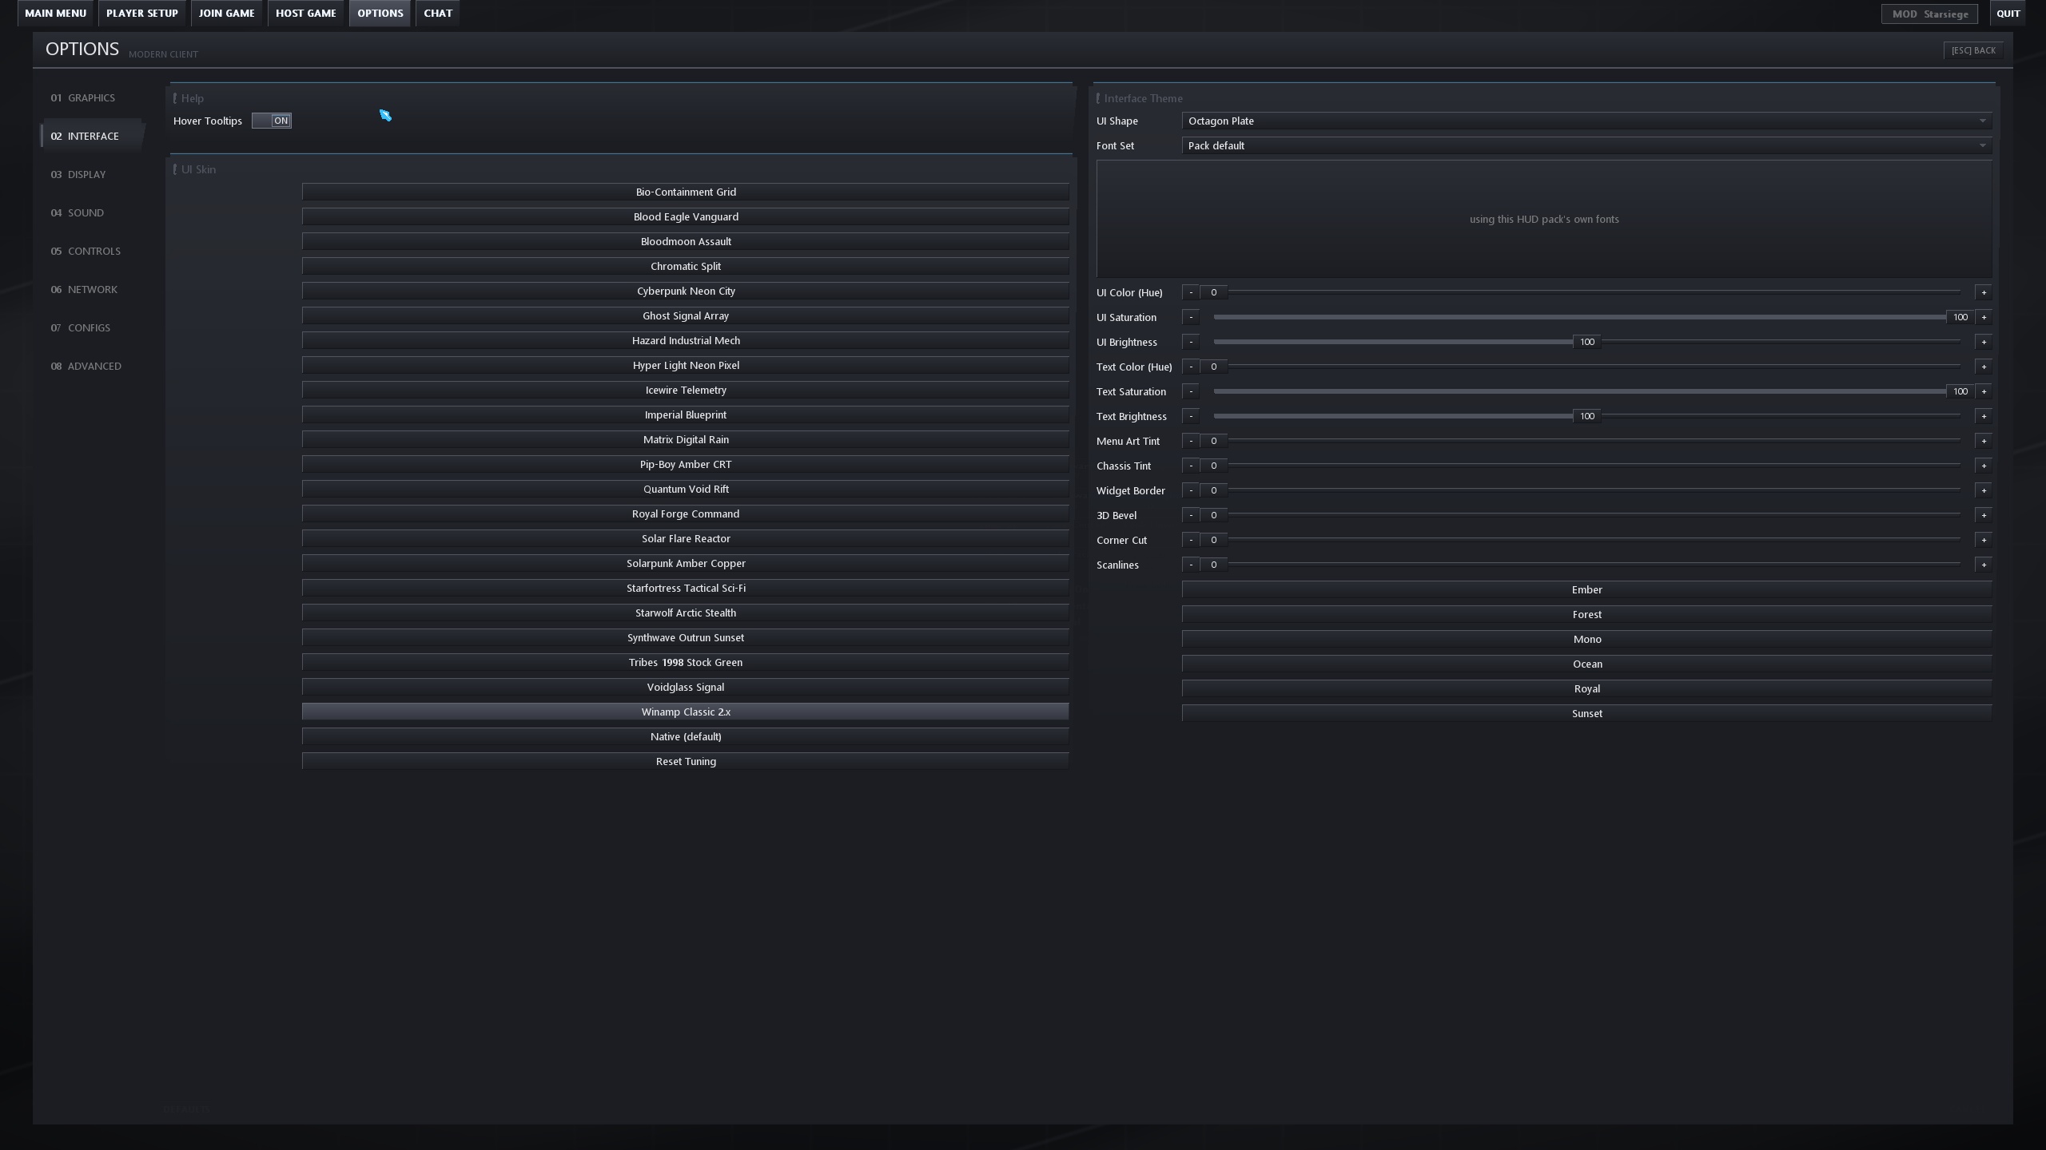Image resolution: width=2046 pixels, height=1150 pixels.
Task: Apply the Mono color preset
Action: 1586,639
